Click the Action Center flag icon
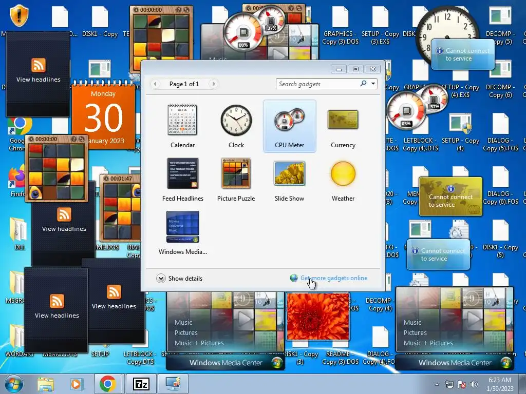 pos(462,384)
